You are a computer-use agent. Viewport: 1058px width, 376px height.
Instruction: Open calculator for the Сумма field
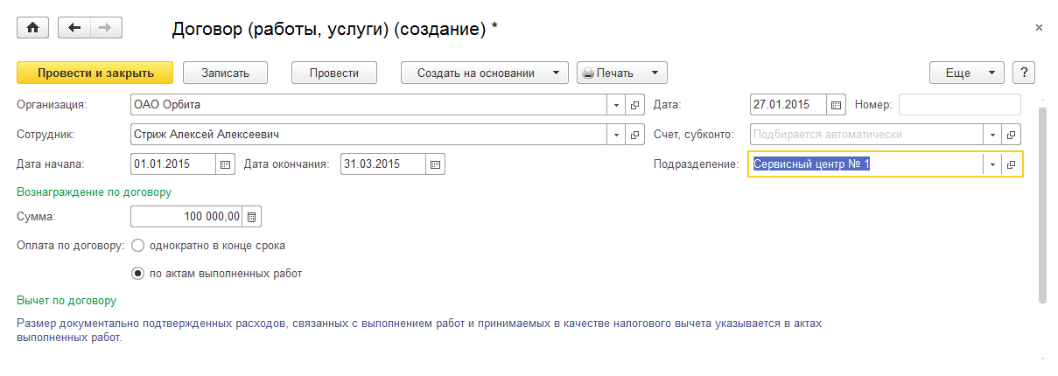(252, 216)
